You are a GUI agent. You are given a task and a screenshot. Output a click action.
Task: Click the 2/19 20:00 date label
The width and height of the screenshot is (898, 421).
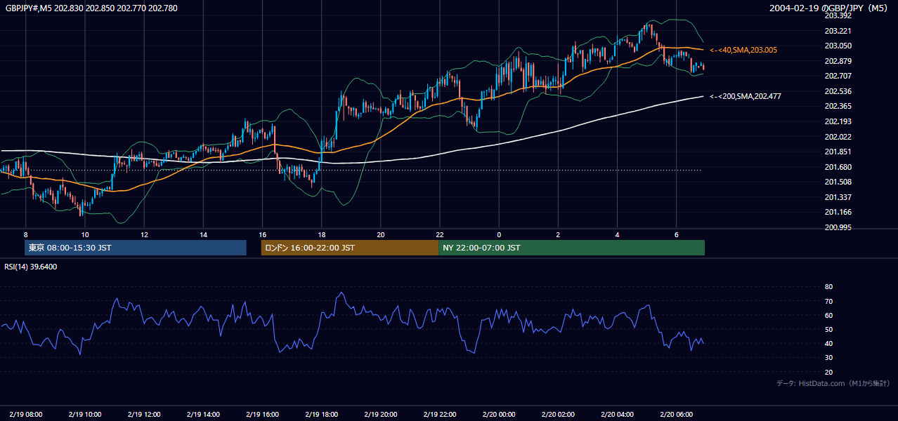coord(380,415)
